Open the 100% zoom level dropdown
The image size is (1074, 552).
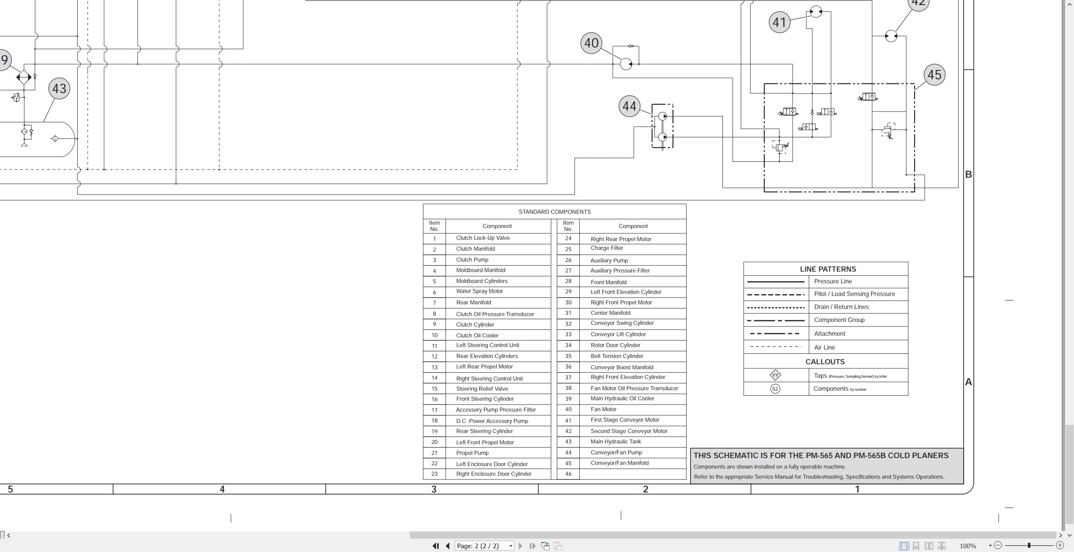pos(990,546)
